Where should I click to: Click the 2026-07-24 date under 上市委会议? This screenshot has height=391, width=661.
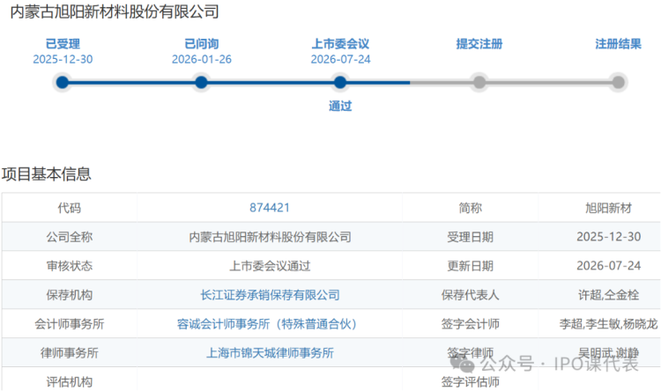pos(340,59)
